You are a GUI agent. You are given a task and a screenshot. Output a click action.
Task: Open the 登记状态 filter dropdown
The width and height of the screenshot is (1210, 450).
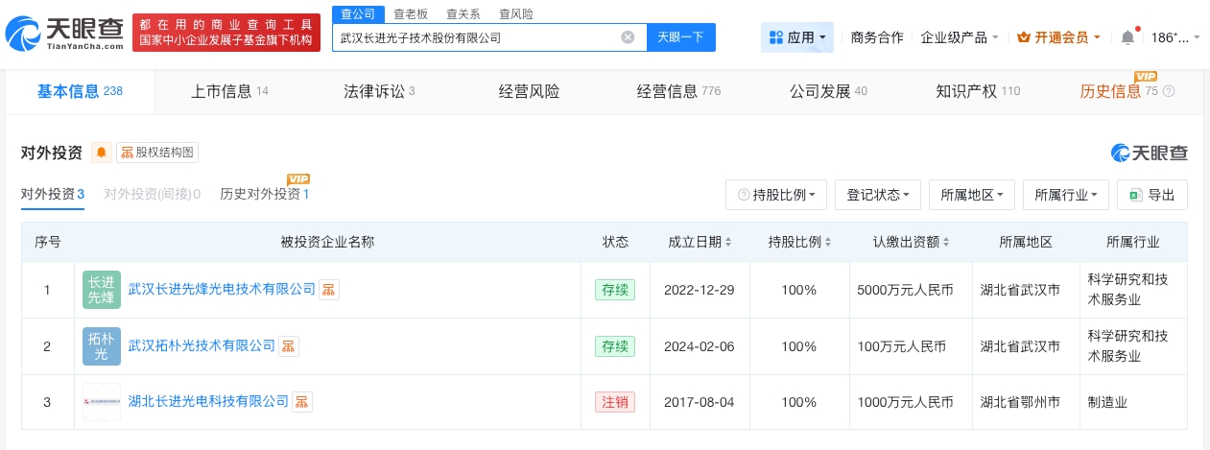coord(878,195)
